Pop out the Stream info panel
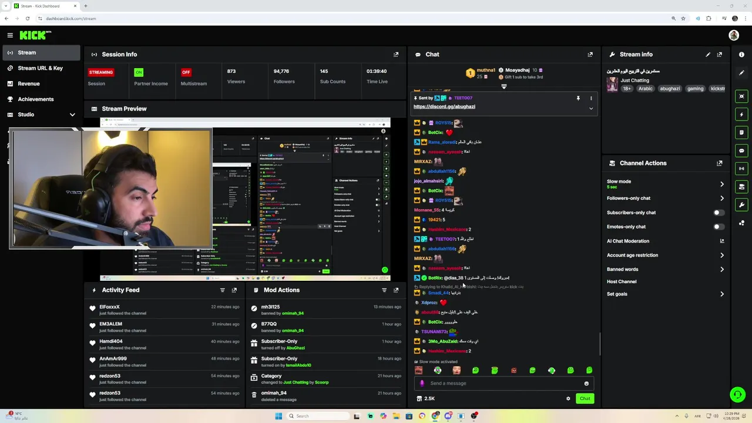This screenshot has height=423, width=752. pos(719,55)
